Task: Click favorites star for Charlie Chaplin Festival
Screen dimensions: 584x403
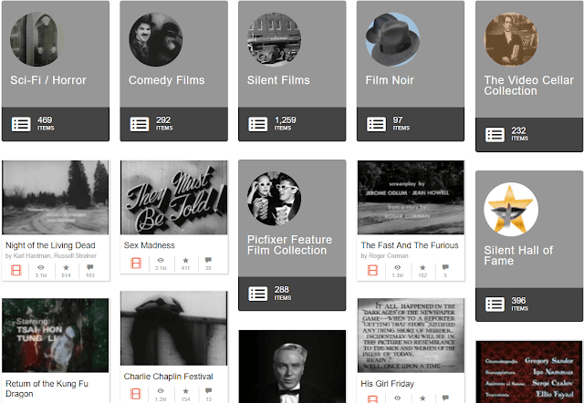Action: (x=185, y=391)
